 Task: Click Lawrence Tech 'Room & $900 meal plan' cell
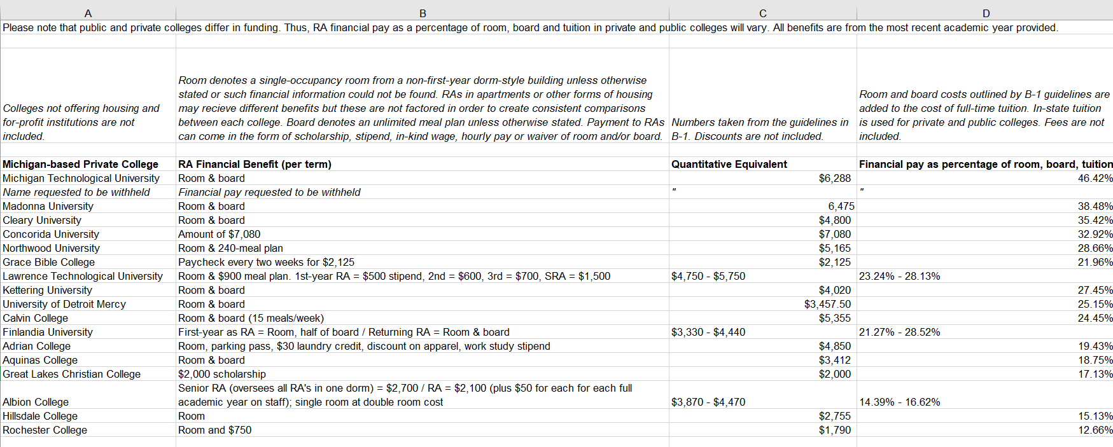pyautogui.click(x=423, y=276)
